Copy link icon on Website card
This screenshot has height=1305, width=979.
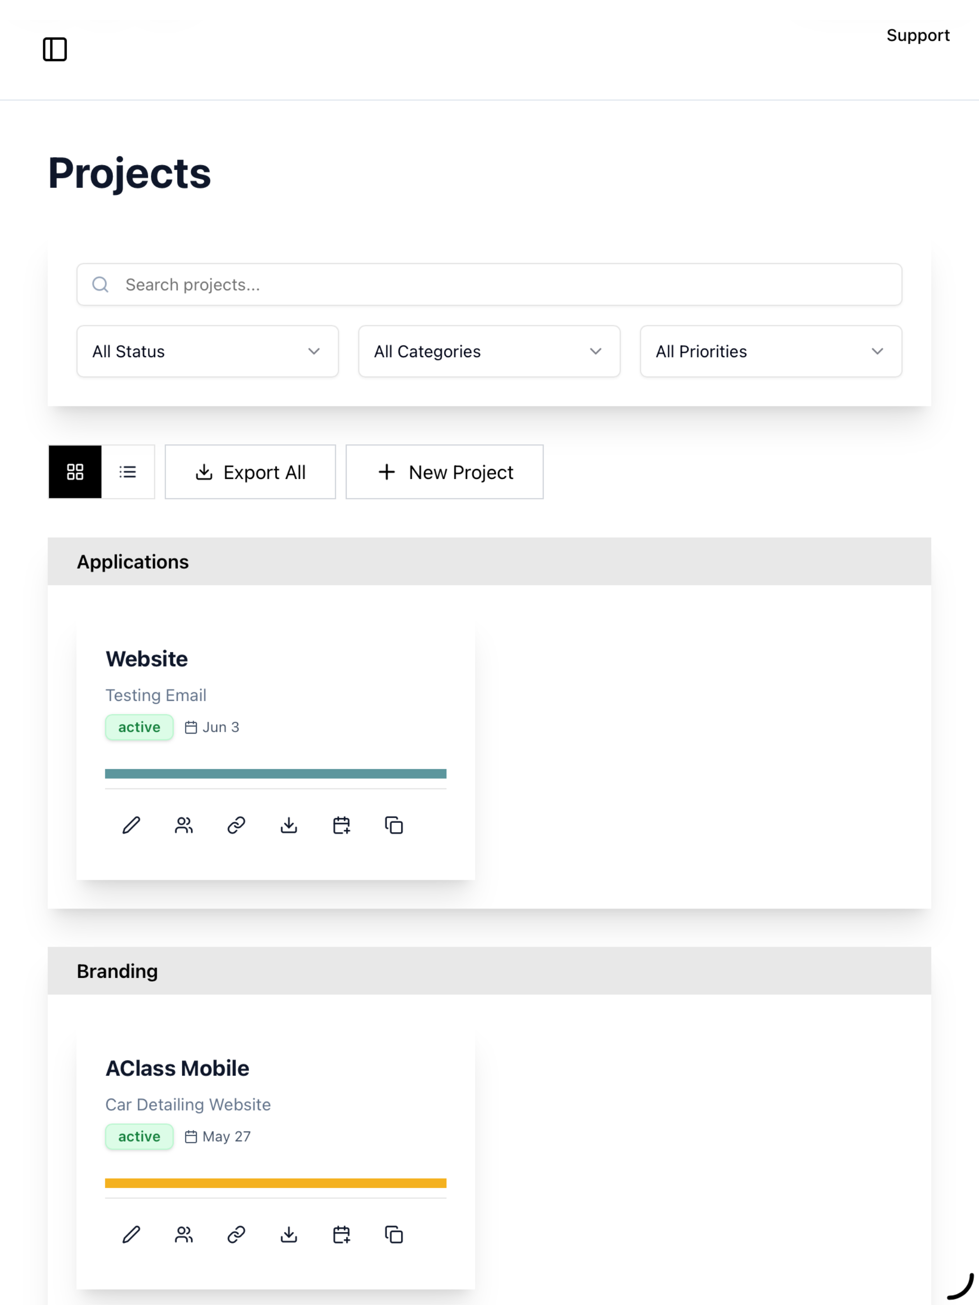click(x=236, y=825)
